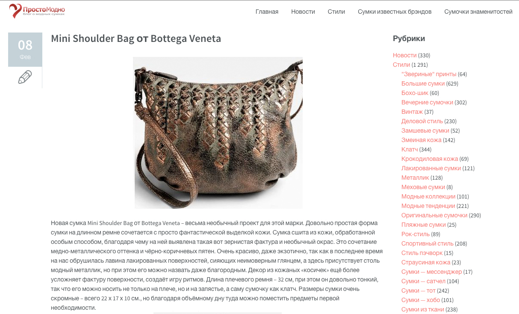Screen dimensions: 519x314
Task: Open the Металлик category link
Action: click(x=415, y=178)
